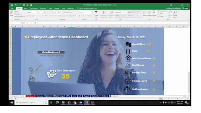Click the Tell me what you want box
Image resolution: width=201 pixels, height=113 pixels.
click(87, 8)
